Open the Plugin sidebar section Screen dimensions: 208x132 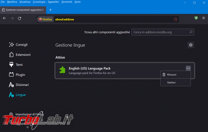[17, 75]
